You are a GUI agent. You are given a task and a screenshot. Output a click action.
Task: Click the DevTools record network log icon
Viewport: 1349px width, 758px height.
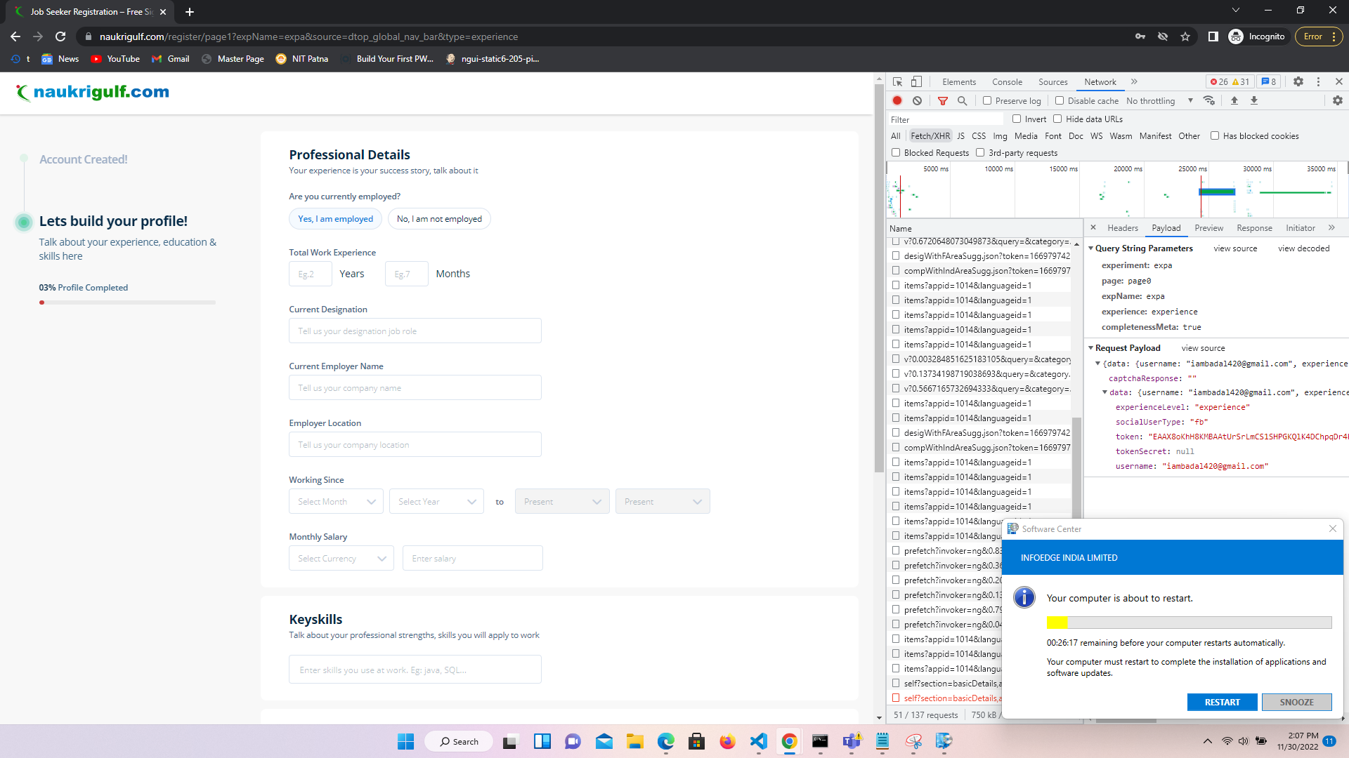[897, 100]
